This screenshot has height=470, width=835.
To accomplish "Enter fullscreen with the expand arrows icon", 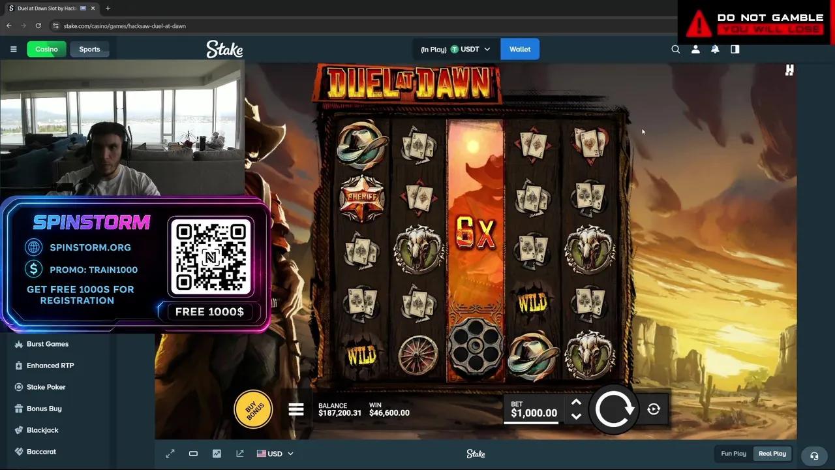I will click(x=170, y=454).
